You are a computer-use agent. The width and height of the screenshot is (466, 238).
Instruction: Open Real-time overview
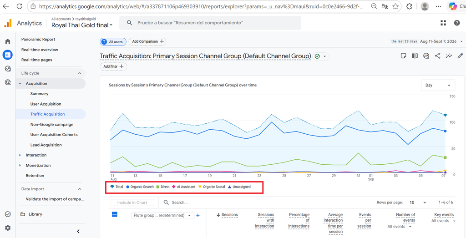click(40, 50)
